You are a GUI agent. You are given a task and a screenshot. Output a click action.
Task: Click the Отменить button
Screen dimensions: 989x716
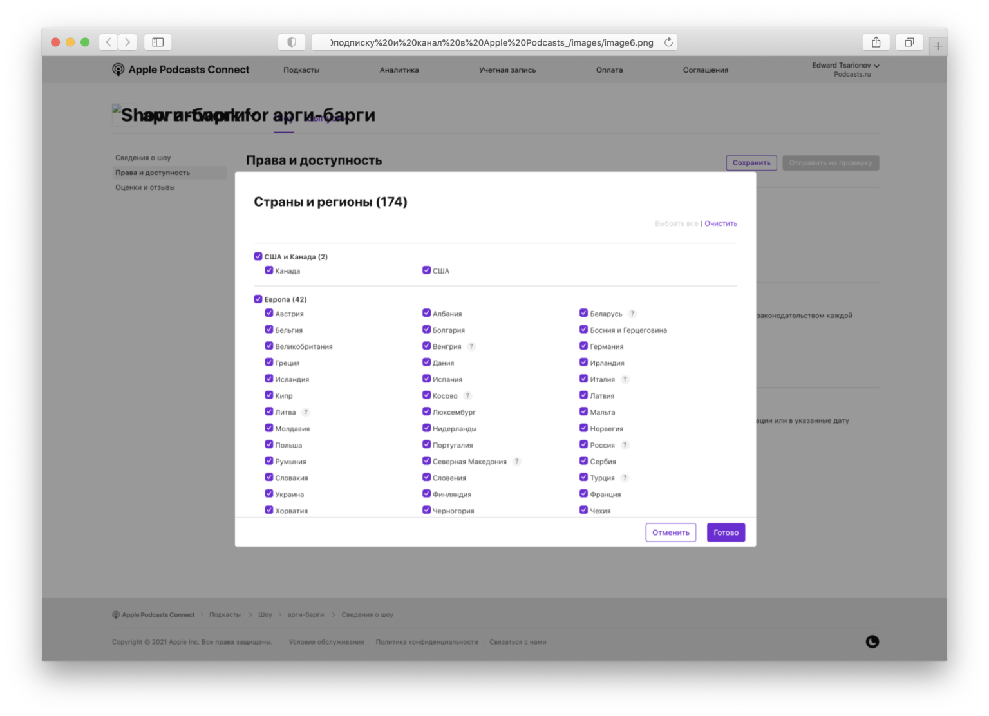click(670, 532)
